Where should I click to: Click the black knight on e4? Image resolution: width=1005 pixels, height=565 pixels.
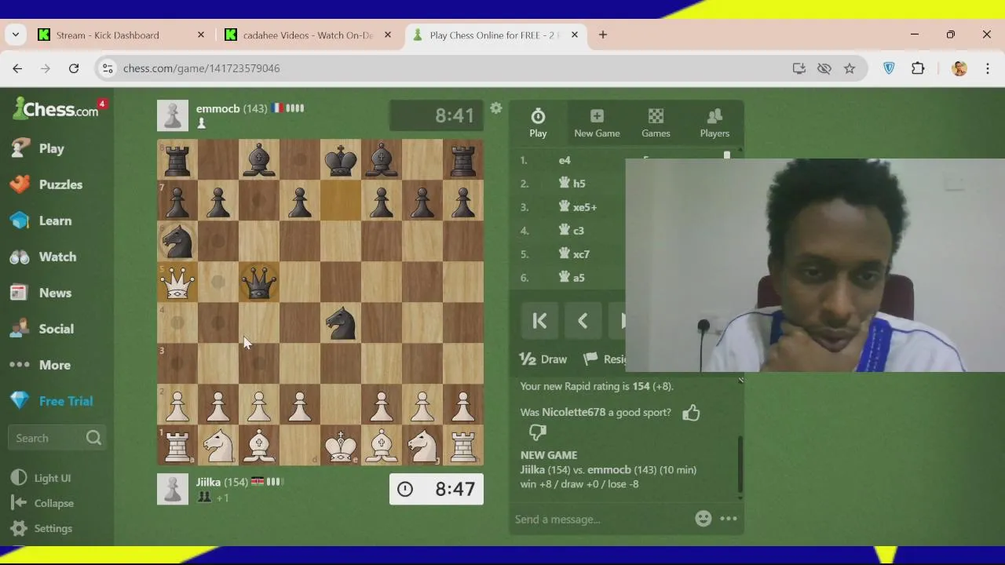[341, 323]
